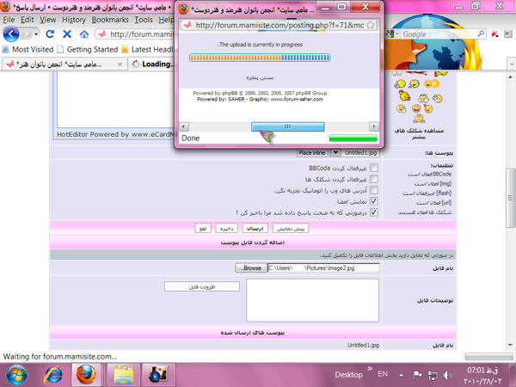Open the File menu
The width and height of the screenshot is (516, 387).
pos(9,20)
